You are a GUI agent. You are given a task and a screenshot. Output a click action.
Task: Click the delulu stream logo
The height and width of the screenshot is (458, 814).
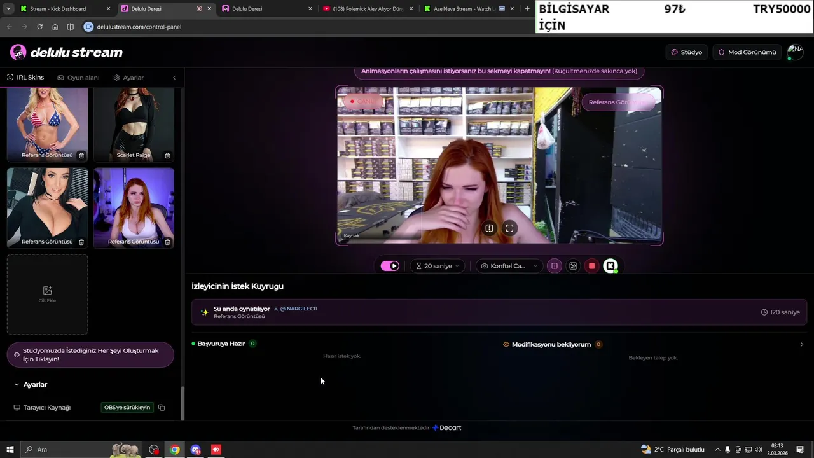pos(67,52)
